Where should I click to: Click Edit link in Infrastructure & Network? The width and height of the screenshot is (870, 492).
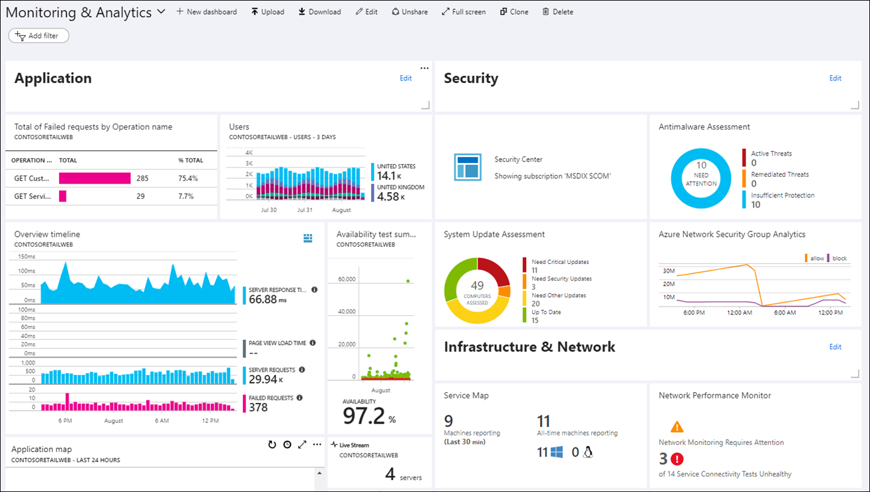(x=835, y=347)
